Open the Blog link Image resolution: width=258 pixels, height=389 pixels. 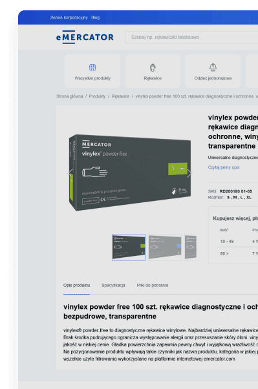coord(95,17)
